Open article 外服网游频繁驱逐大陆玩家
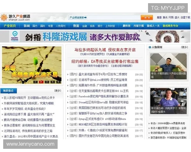 click(29, 104)
